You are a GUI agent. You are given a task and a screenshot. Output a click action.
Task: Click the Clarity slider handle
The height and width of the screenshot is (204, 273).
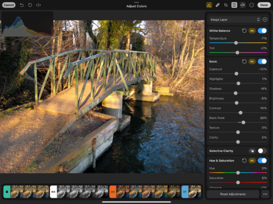(x=238, y=142)
